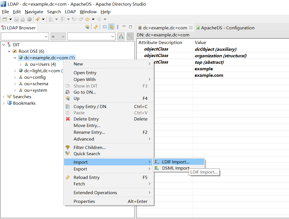Click the Up icon in LDAP Browser
Screen dimensions: 289x219
point(87,27)
